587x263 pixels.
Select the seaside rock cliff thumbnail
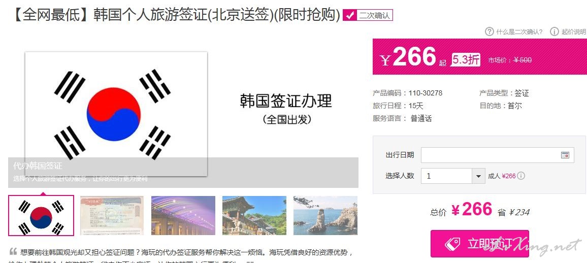coord(325,215)
